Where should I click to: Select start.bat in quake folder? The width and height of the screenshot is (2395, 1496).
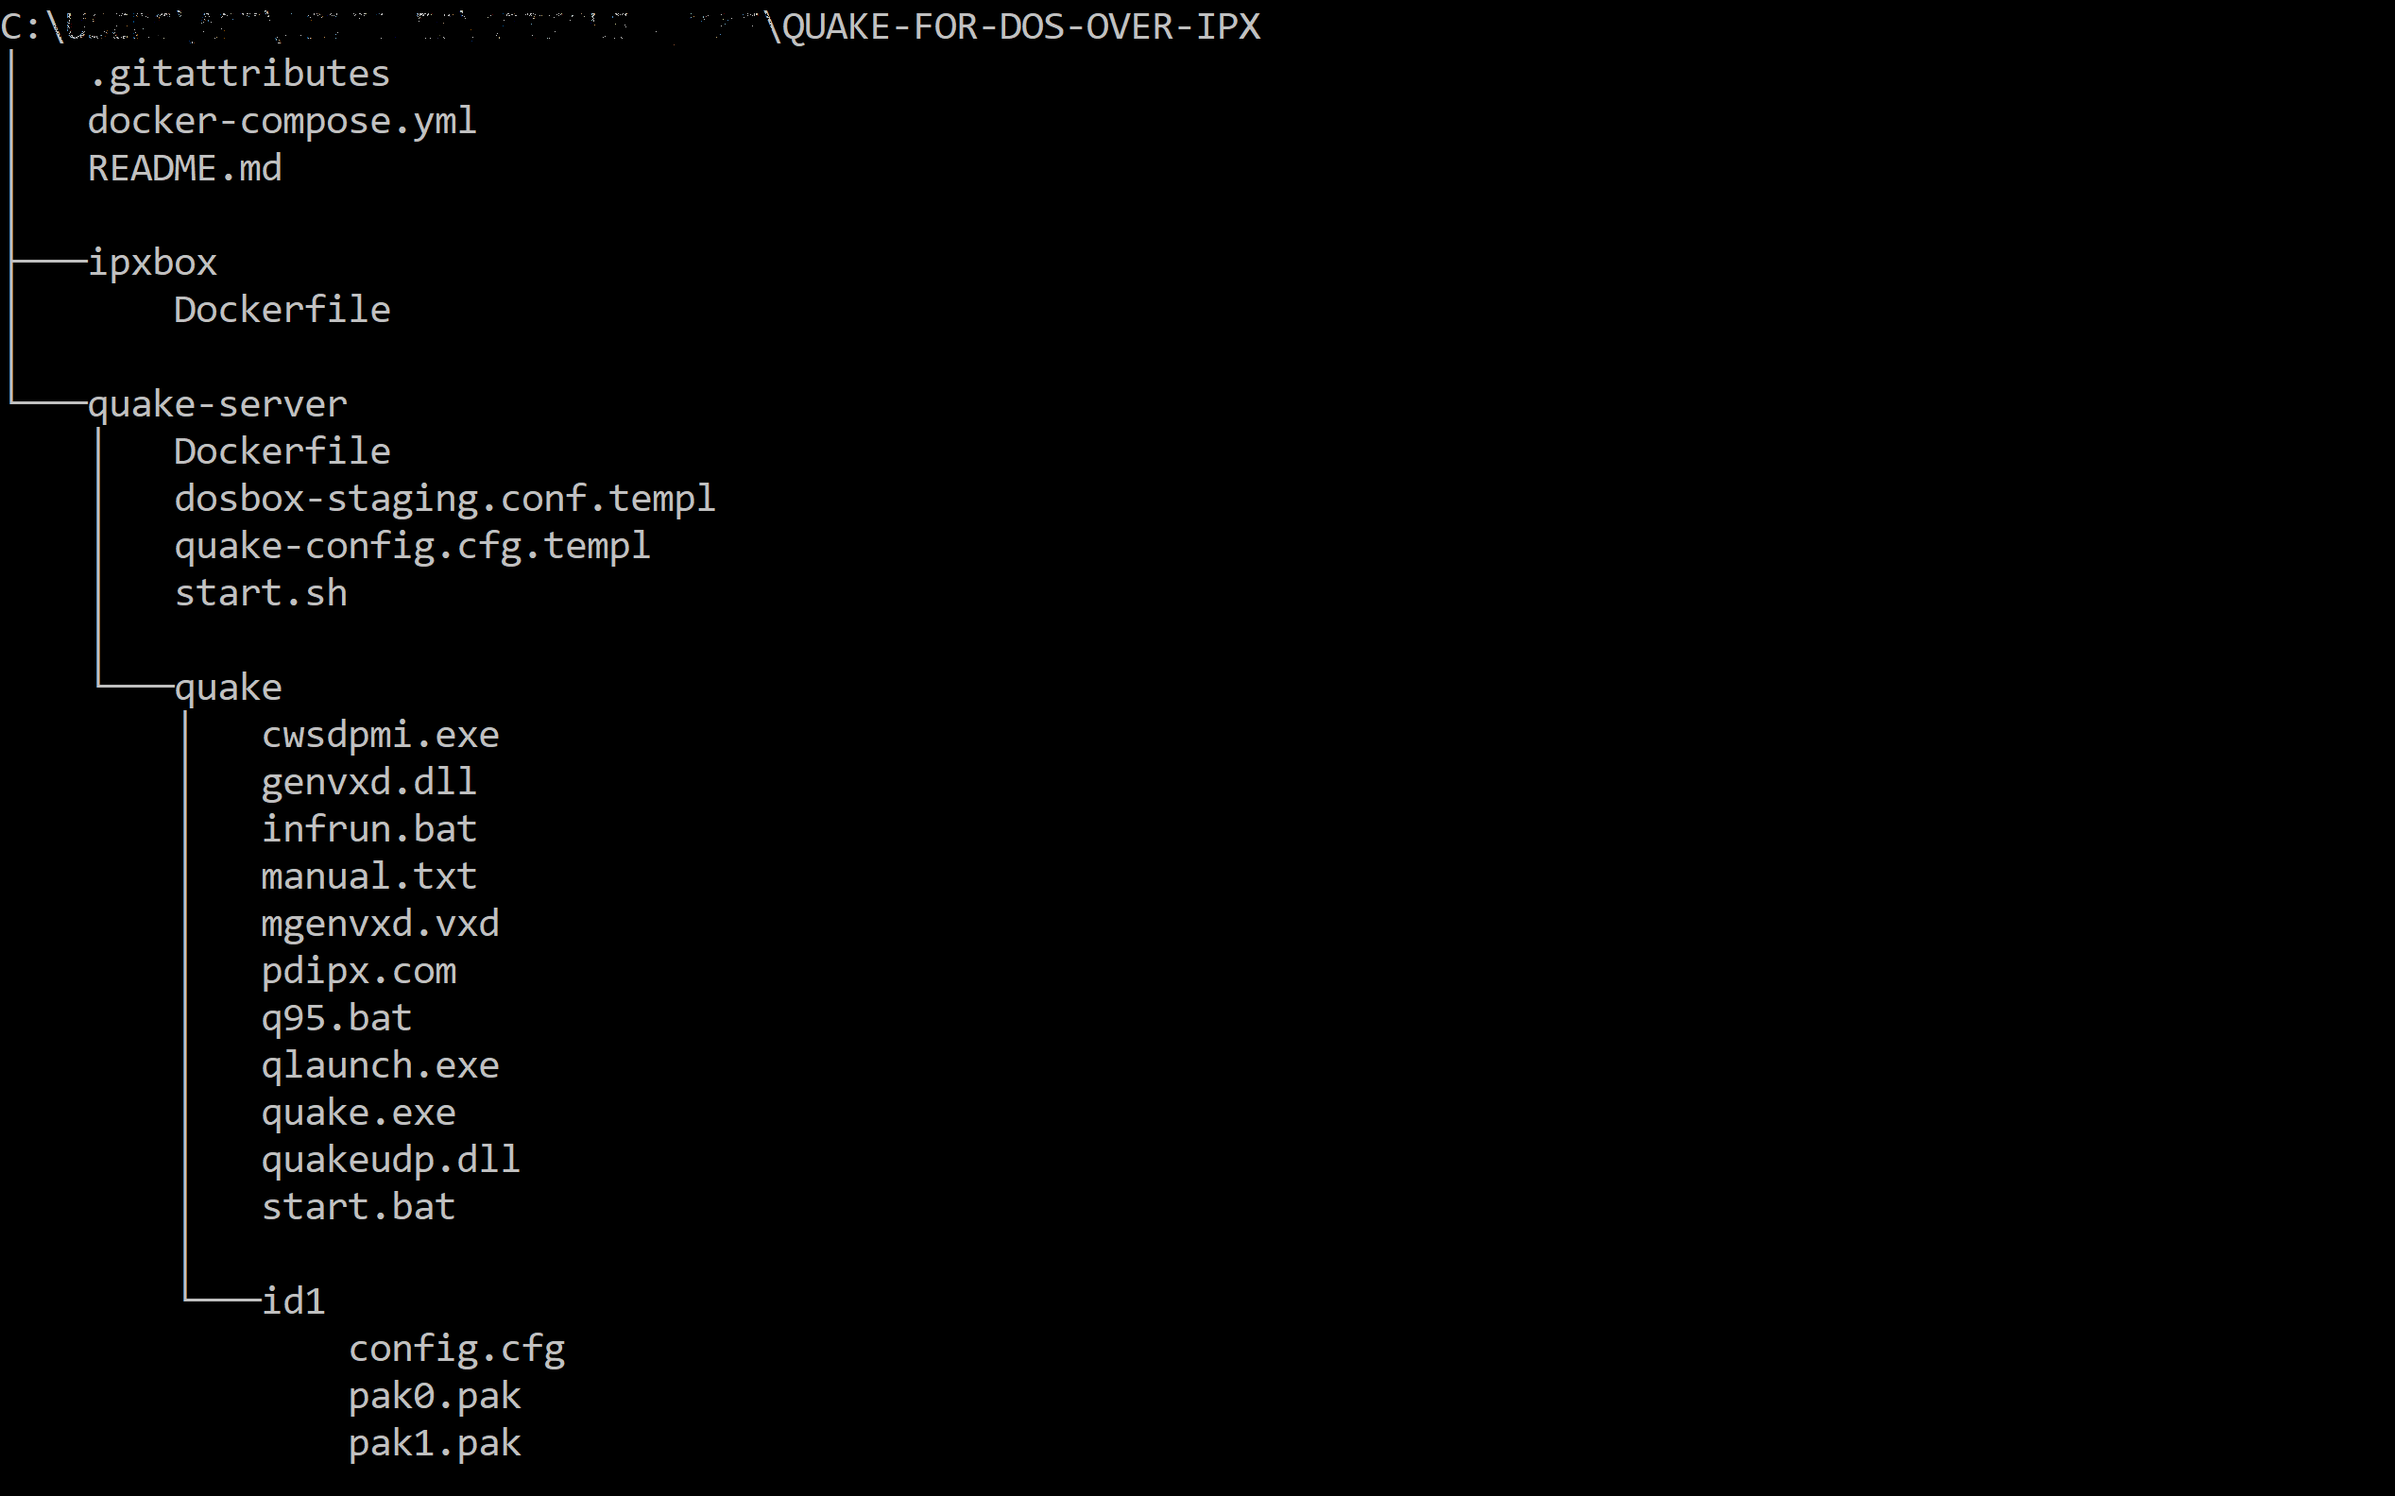coord(358,1207)
